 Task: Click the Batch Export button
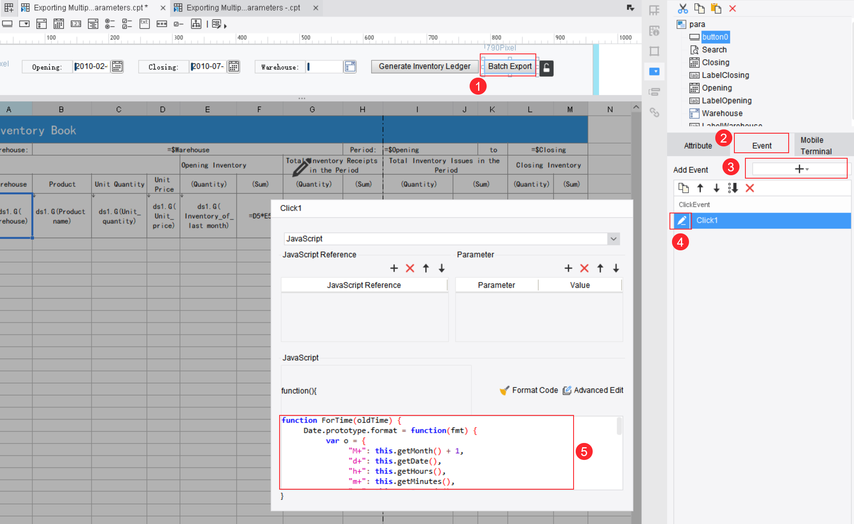510,66
